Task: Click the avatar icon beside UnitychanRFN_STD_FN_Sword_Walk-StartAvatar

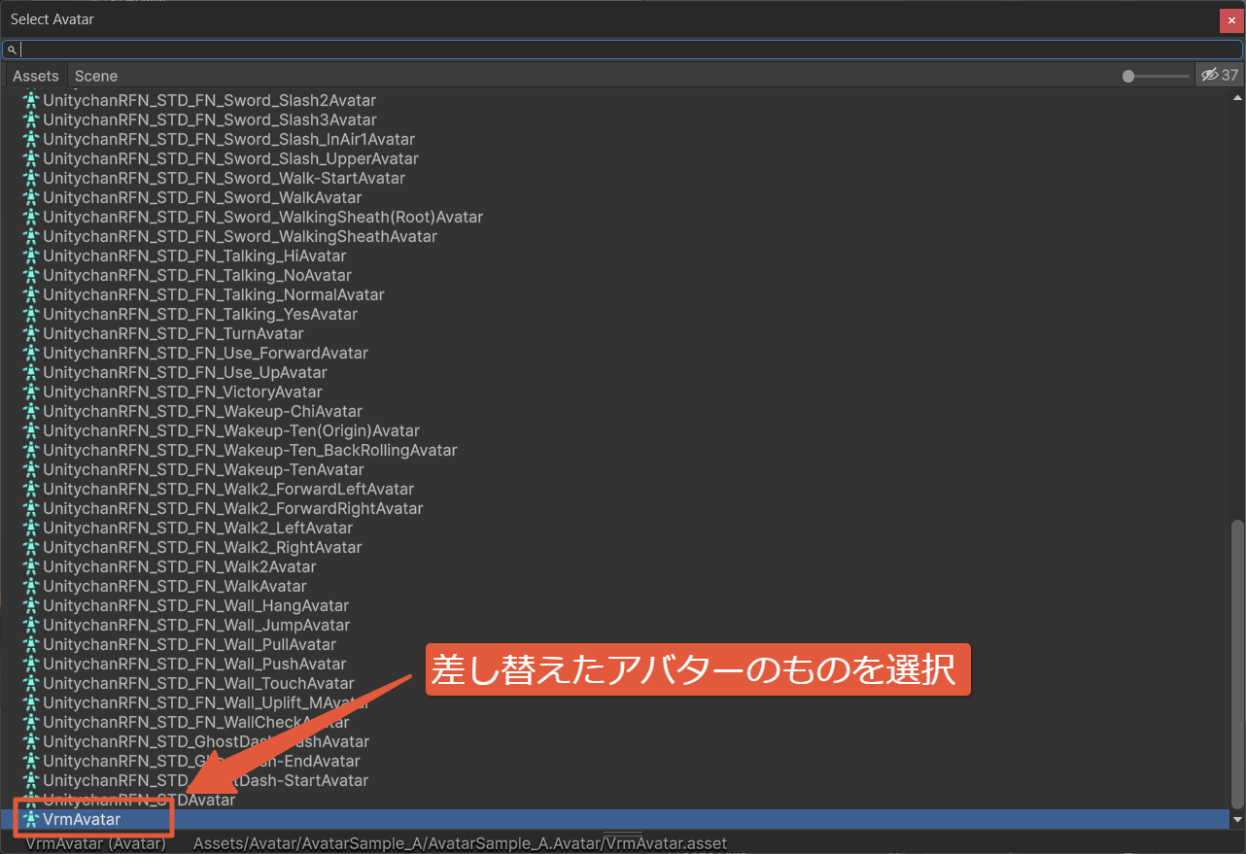Action: (31, 178)
